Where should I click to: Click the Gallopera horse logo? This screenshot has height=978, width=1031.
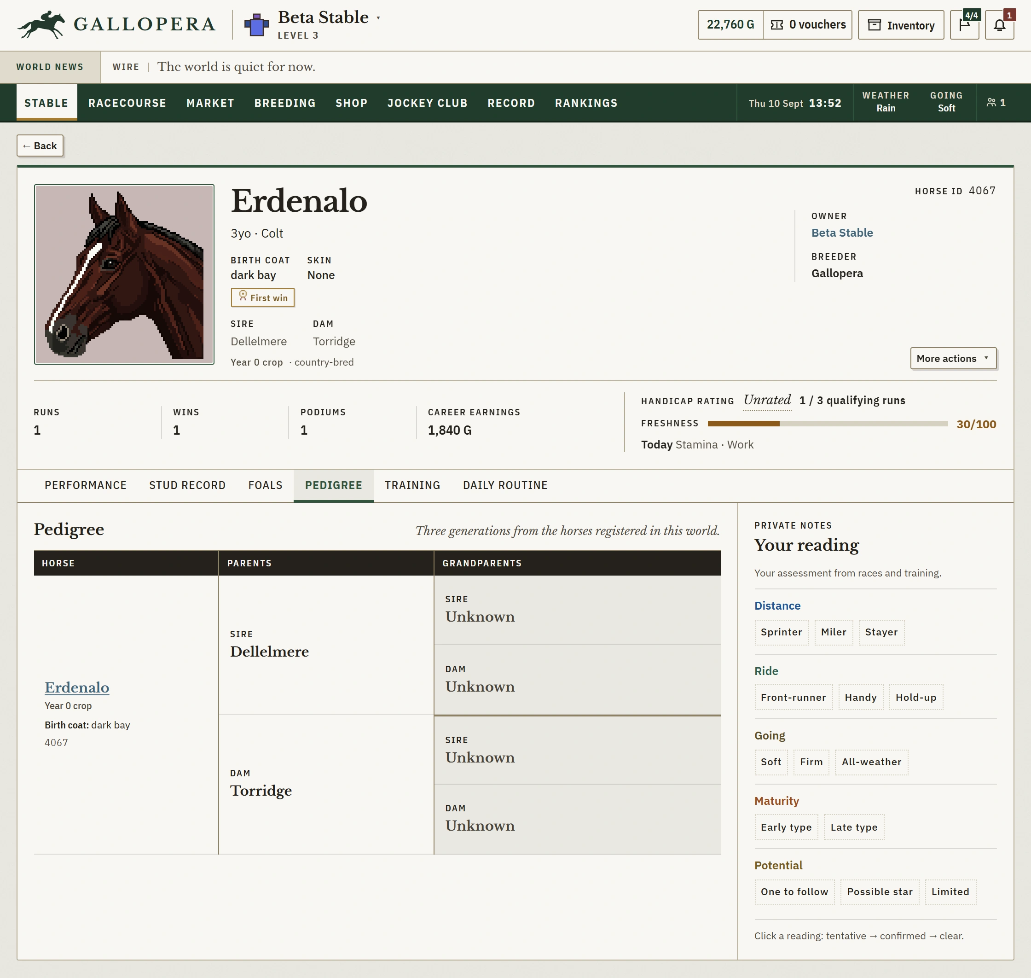pyautogui.click(x=41, y=24)
